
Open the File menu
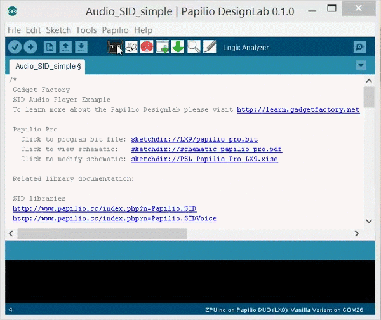point(14,30)
